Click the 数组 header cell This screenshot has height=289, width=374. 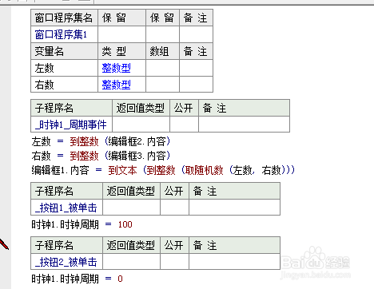(x=162, y=51)
